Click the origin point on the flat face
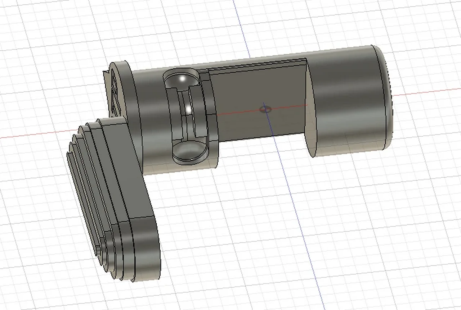Viewport: 461px width, 310px height. [x=266, y=108]
